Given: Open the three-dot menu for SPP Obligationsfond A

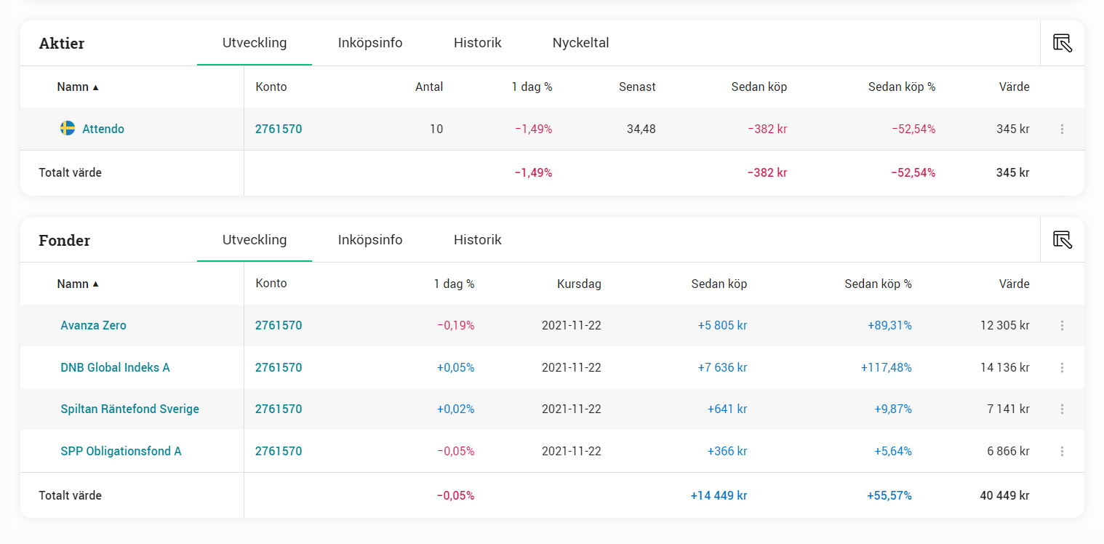Looking at the screenshot, I should point(1062,452).
